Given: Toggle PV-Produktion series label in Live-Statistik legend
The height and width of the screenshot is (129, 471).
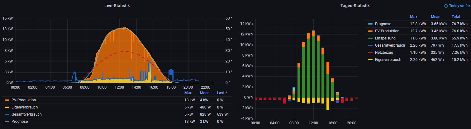Looking at the screenshot, I should tap(23, 100).
